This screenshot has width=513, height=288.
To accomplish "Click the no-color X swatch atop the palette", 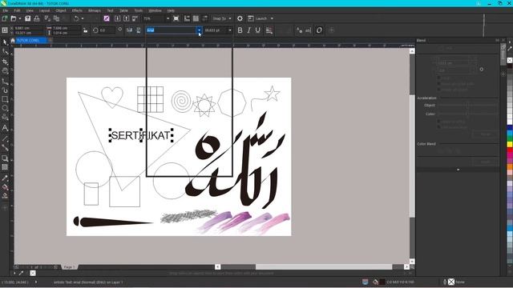I will [510, 60].
